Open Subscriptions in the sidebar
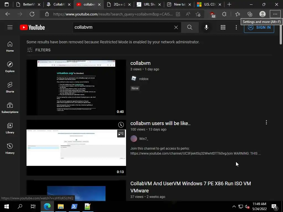This screenshot has height=212, width=283. (10, 108)
